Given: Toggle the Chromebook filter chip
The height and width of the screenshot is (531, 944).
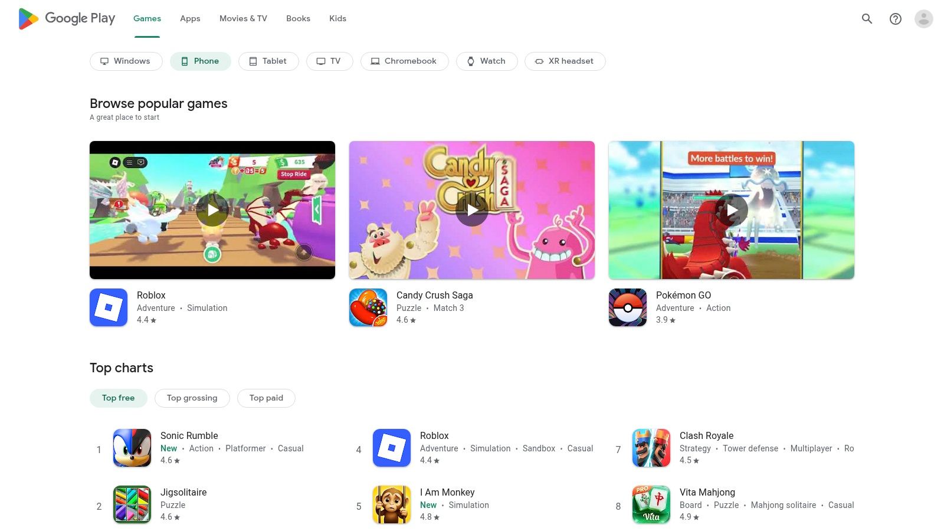Looking at the screenshot, I should click(404, 61).
